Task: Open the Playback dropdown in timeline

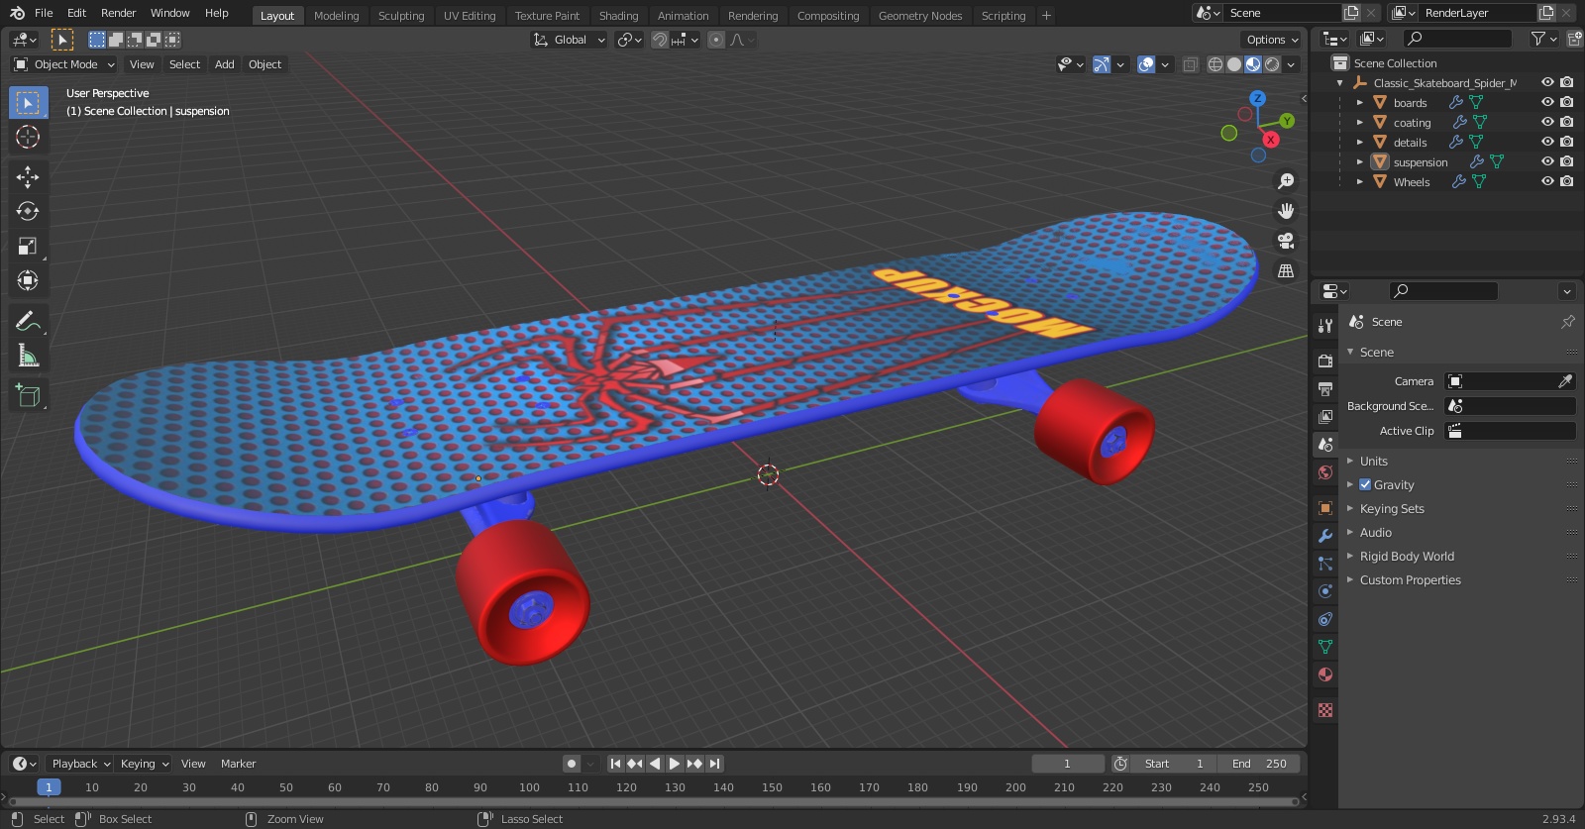Action: [x=80, y=764]
